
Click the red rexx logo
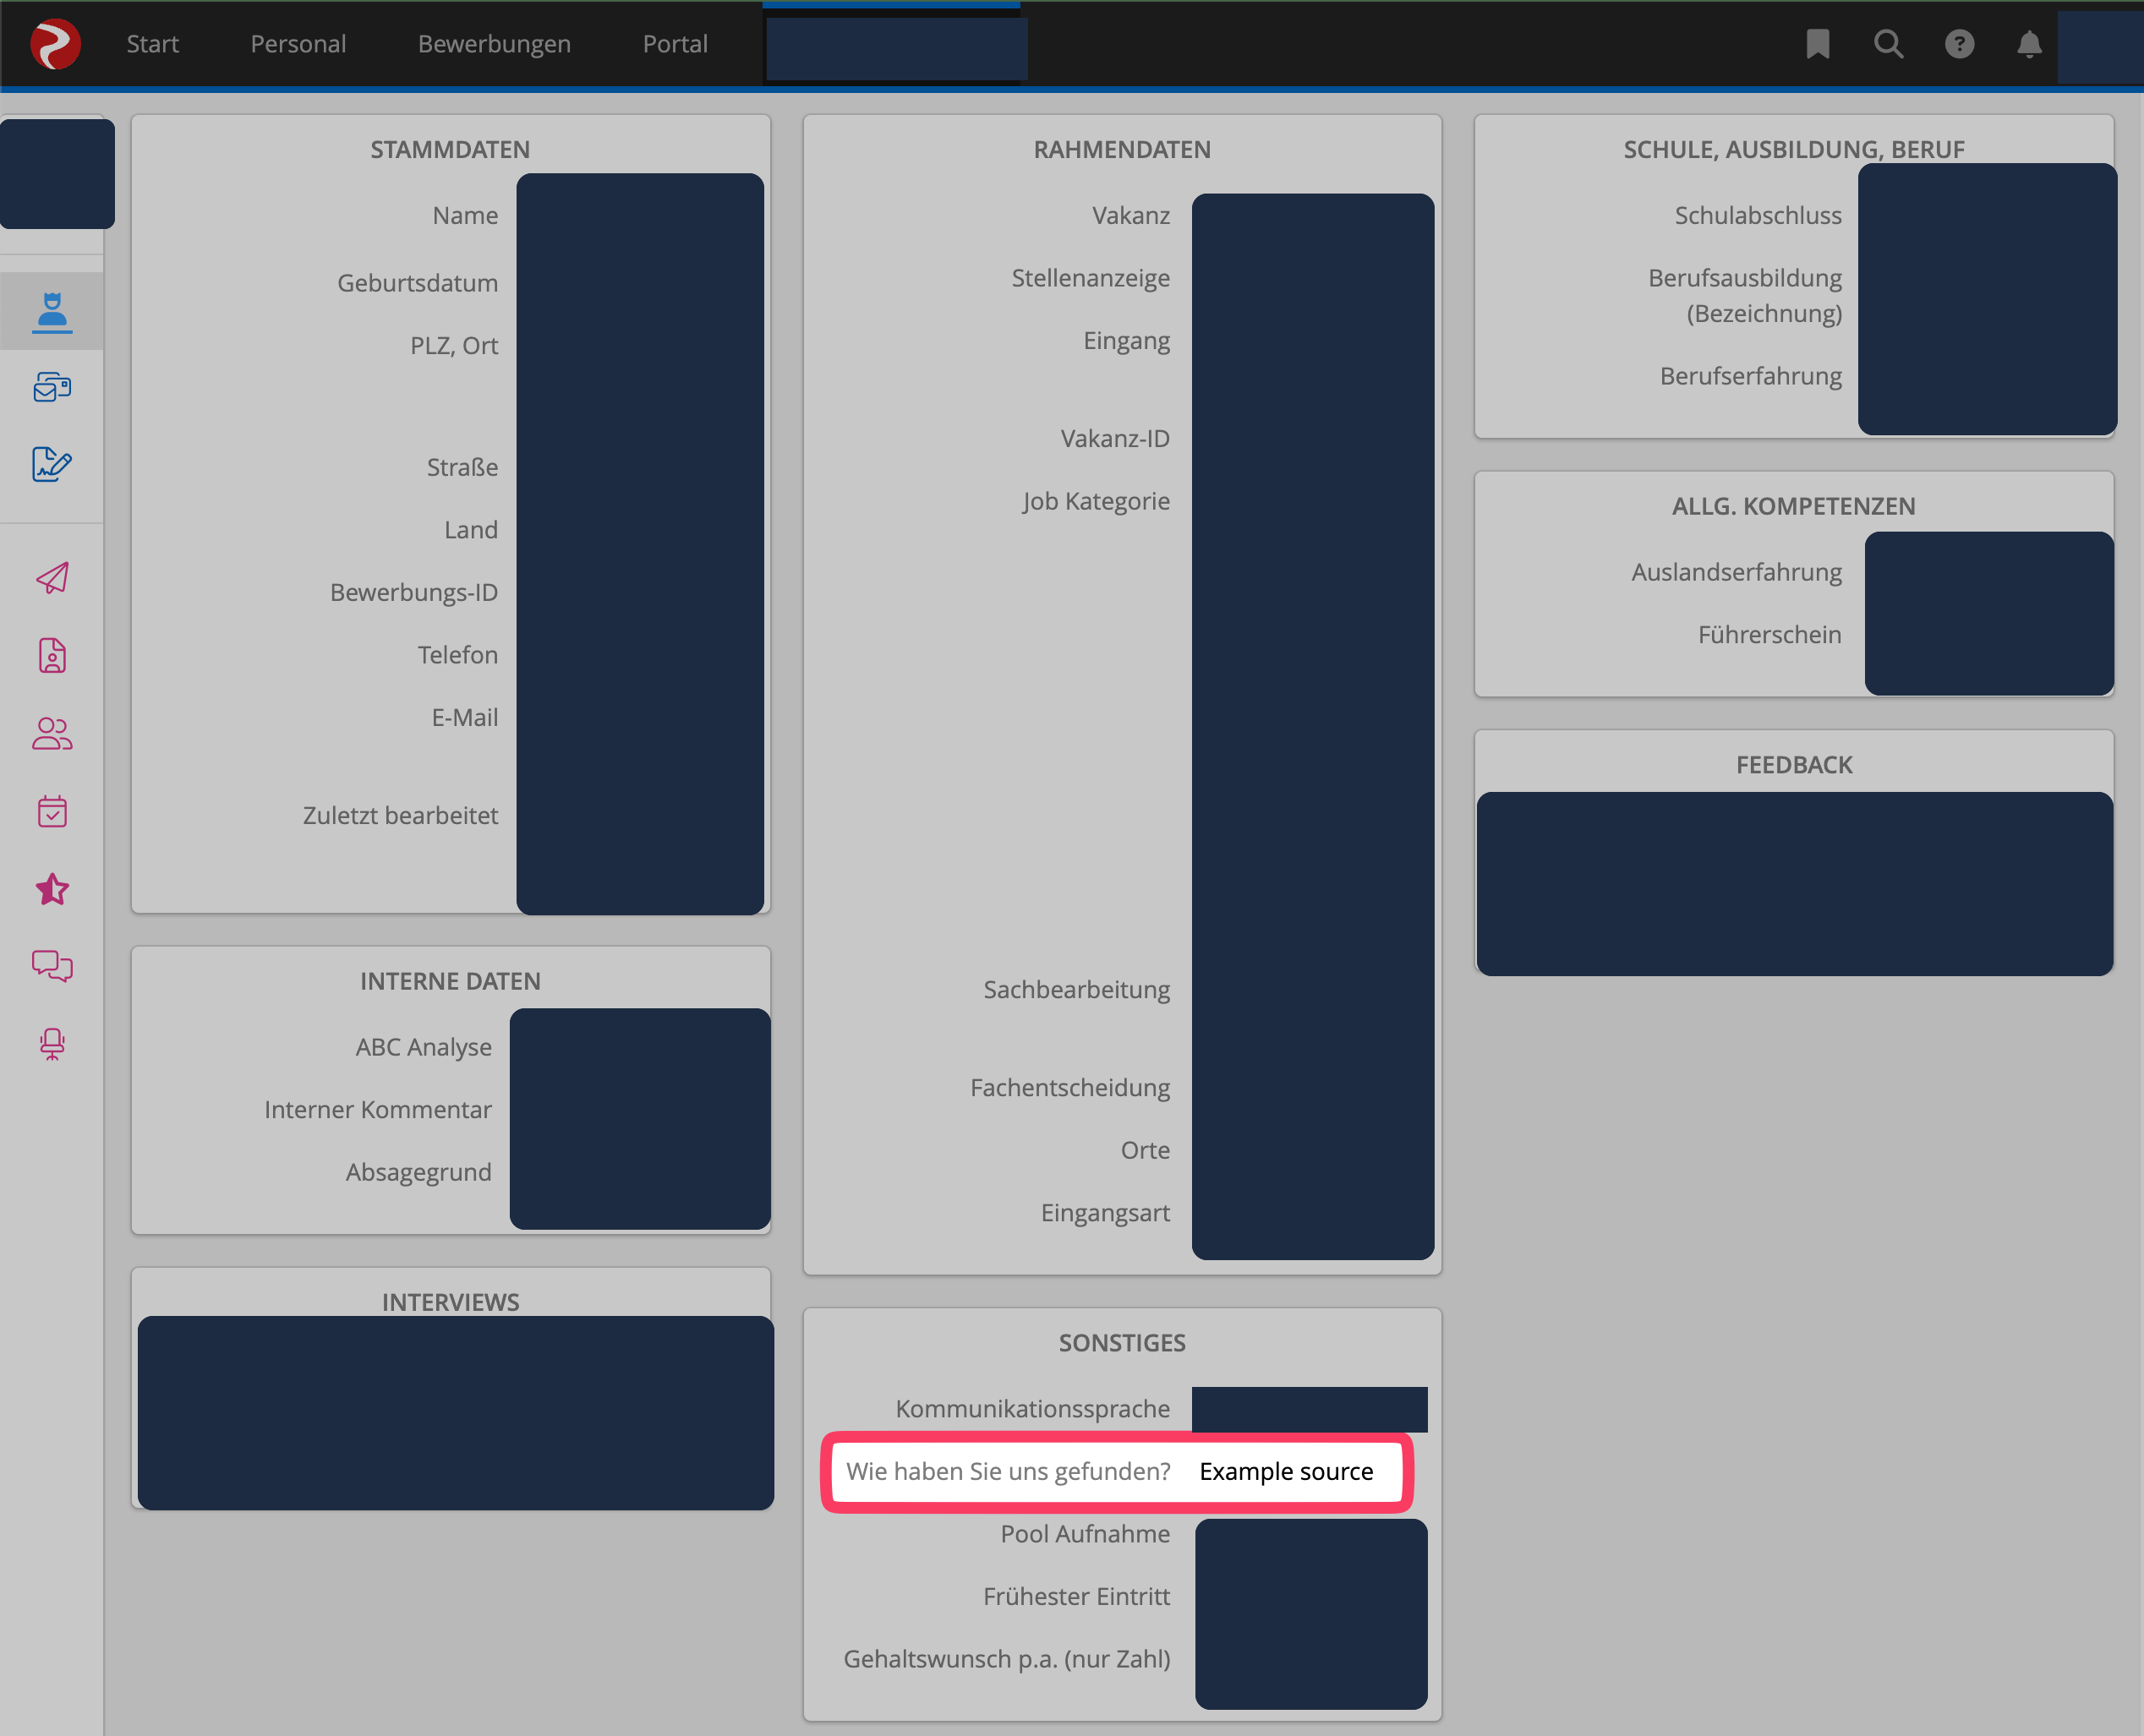pyautogui.click(x=55, y=44)
